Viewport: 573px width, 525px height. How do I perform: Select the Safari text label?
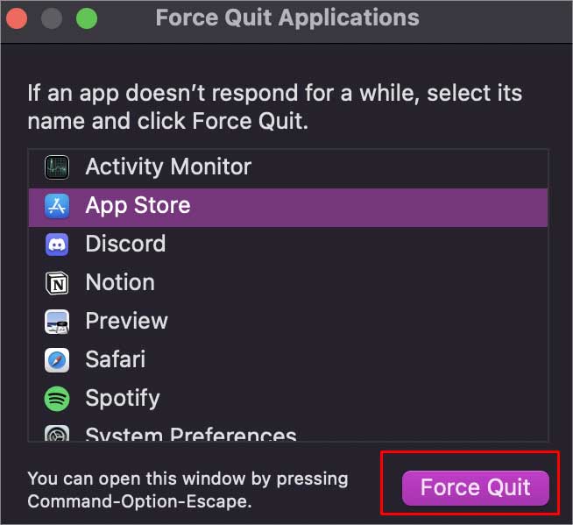(x=116, y=359)
